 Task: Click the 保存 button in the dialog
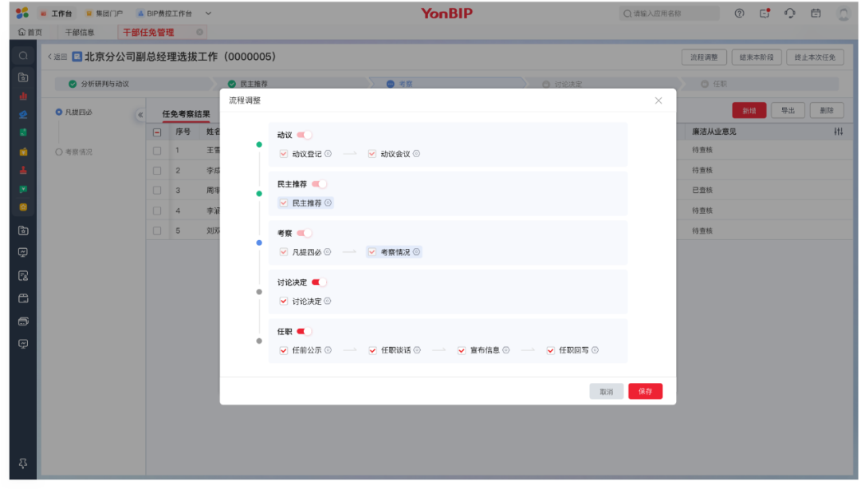645,391
